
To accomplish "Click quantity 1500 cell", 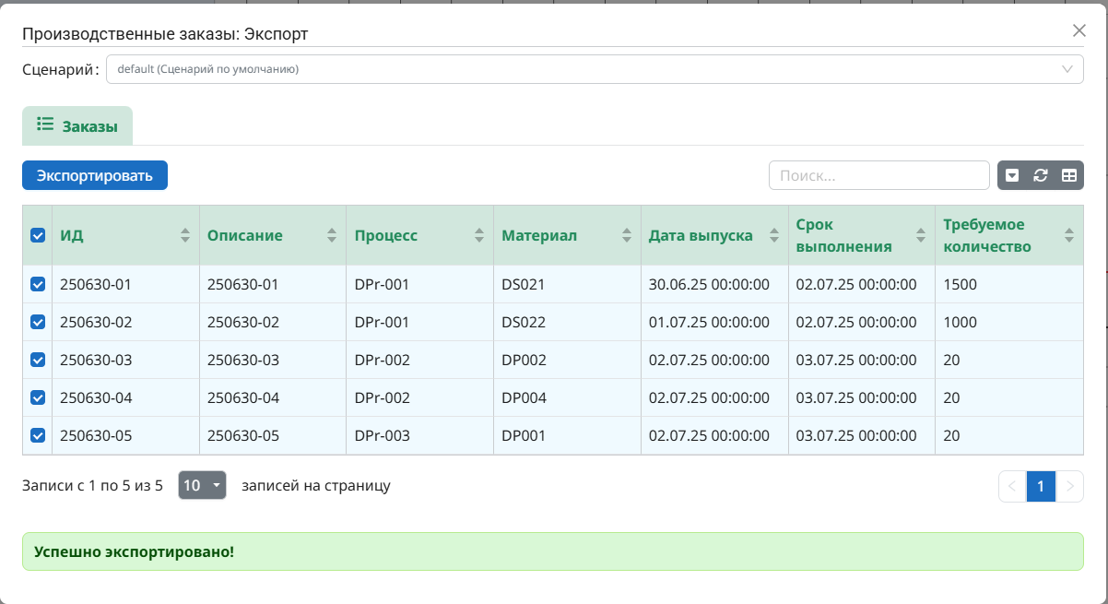I will click(1009, 285).
